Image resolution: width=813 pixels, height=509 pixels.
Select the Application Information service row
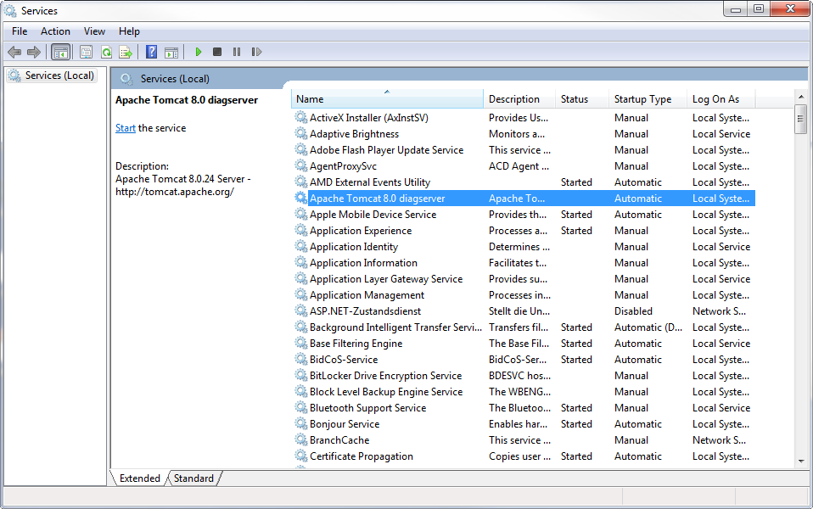tap(524, 263)
